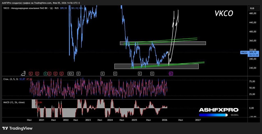This screenshot has width=262, height=134.
Task: Click the 2022 time axis label
Action: click(66, 120)
